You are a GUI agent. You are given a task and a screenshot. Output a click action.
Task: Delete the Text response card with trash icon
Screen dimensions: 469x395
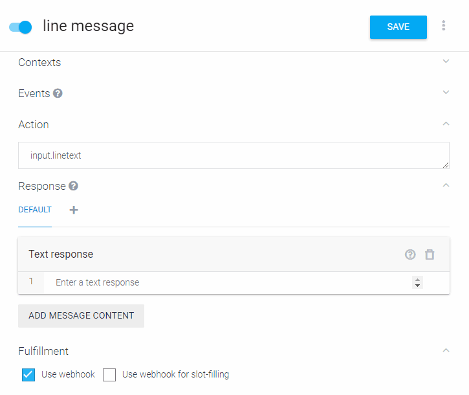click(430, 254)
